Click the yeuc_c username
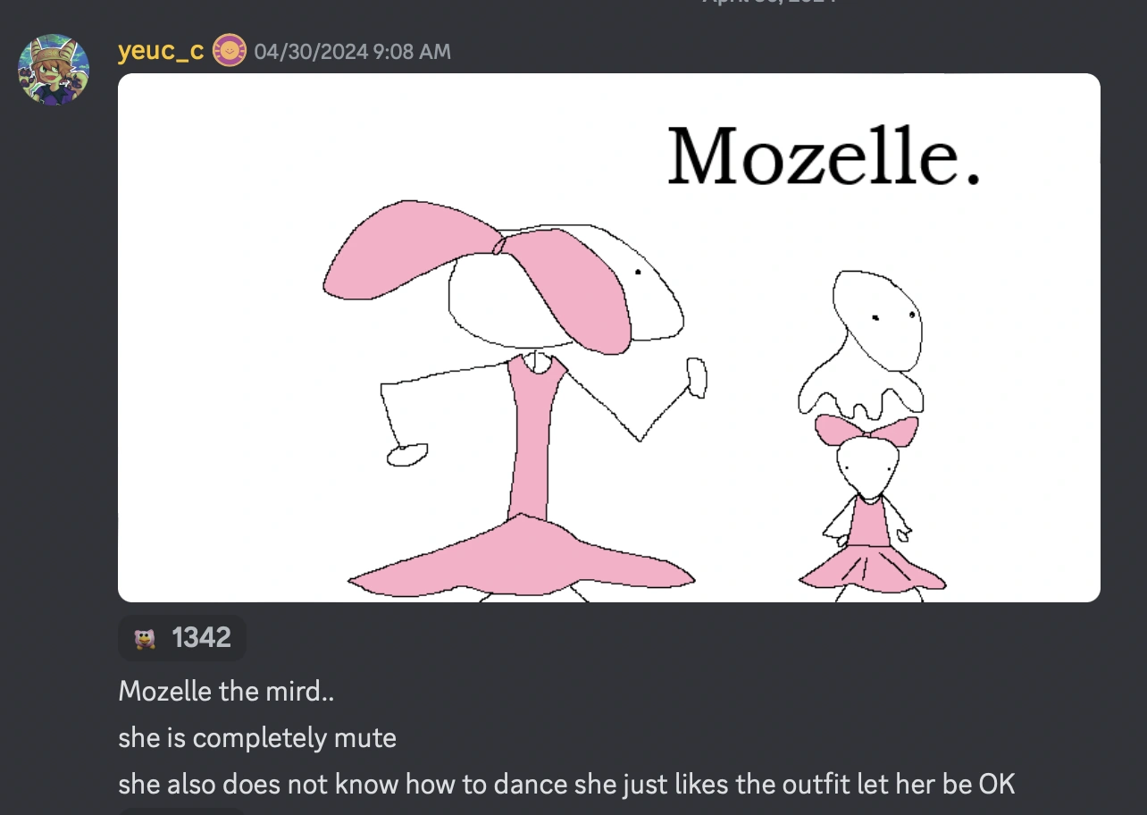The image size is (1147, 815). click(x=161, y=51)
